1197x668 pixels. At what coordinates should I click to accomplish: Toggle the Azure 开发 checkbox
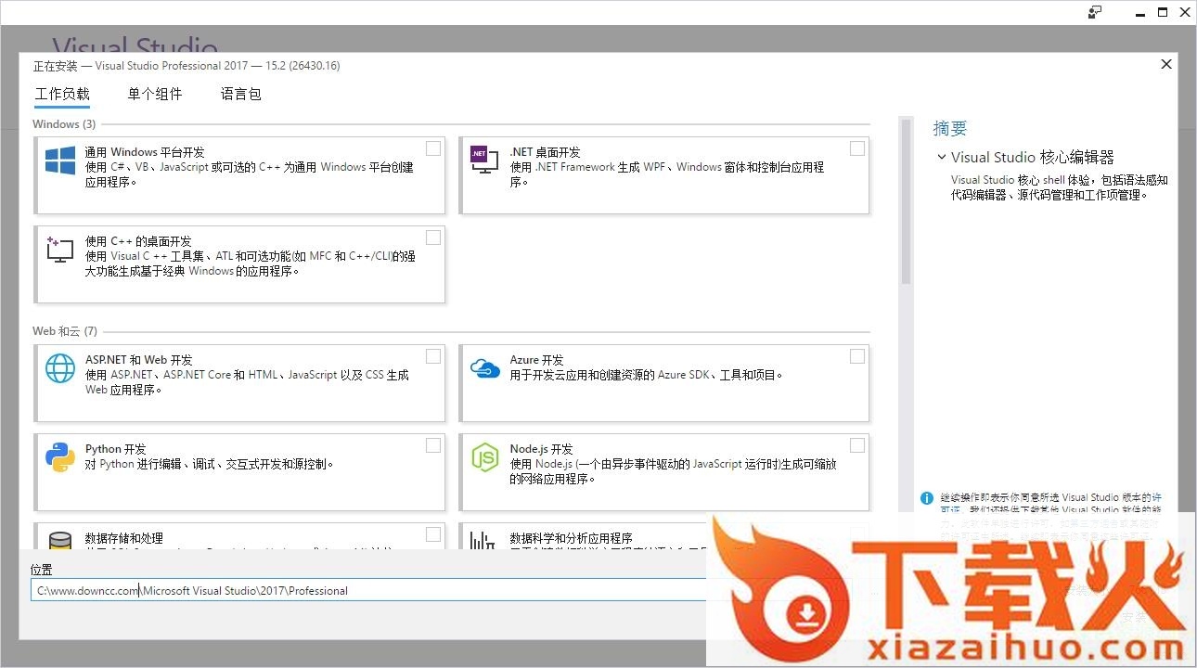(857, 356)
